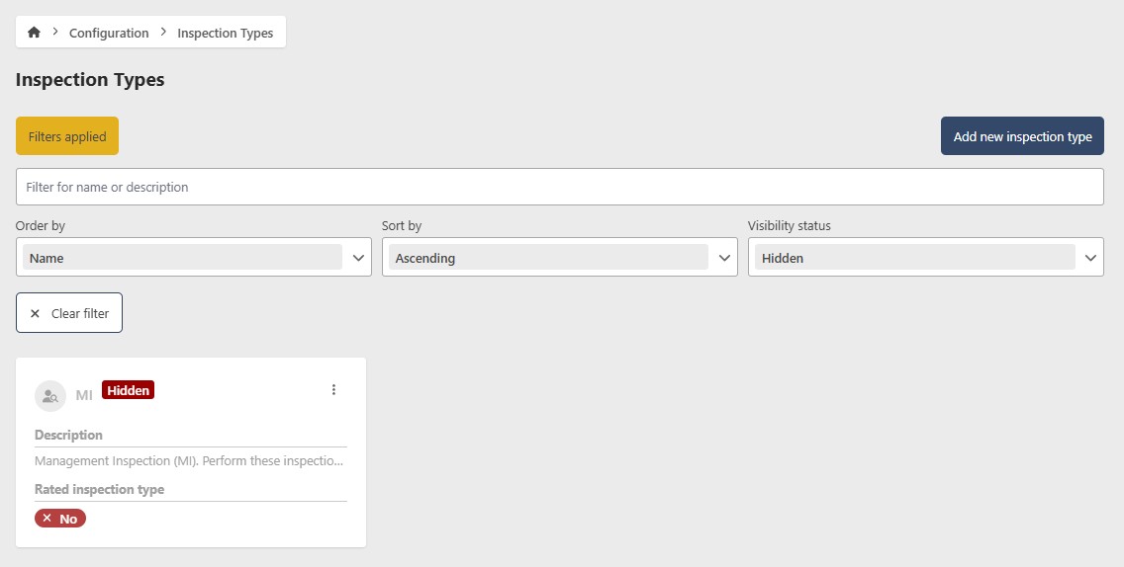Open the MI card three-dot menu

pyautogui.click(x=333, y=389)
